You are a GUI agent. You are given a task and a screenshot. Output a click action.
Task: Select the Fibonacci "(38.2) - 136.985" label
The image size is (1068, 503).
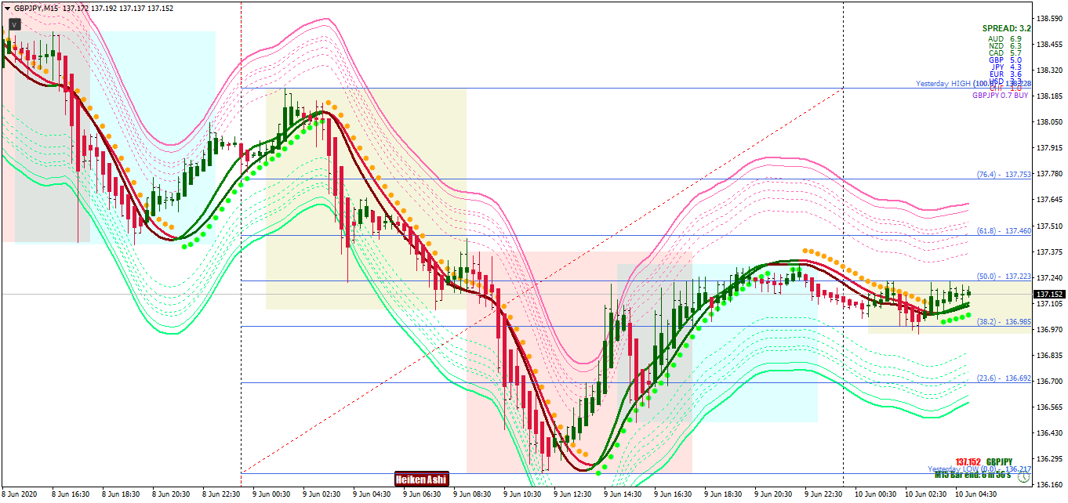point(1004,321)
